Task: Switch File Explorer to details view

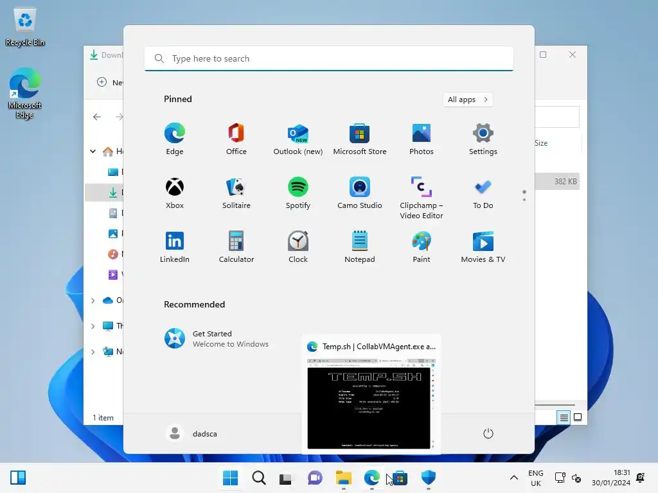Action: (x=564, y=417)
